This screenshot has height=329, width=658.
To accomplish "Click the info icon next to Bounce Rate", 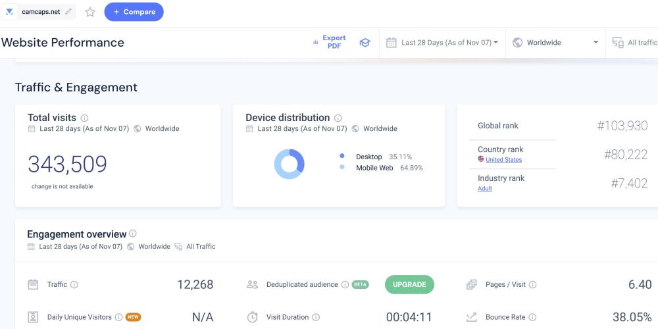I will coord(532,317).
